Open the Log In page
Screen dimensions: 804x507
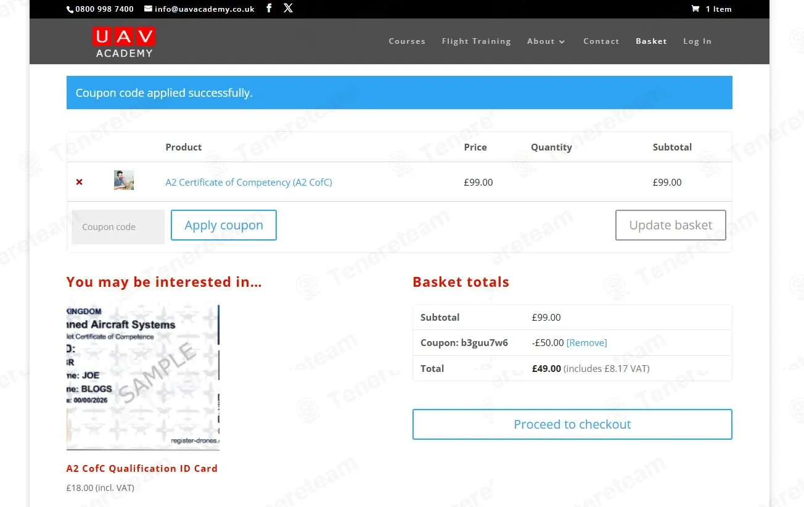[697, 41]
